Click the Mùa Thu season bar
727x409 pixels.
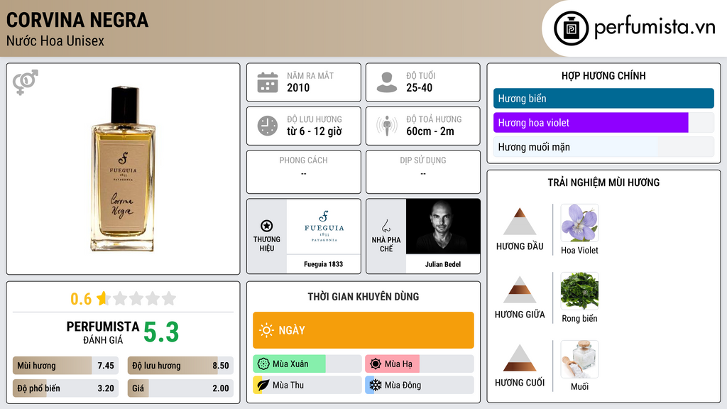click(307, 386)
